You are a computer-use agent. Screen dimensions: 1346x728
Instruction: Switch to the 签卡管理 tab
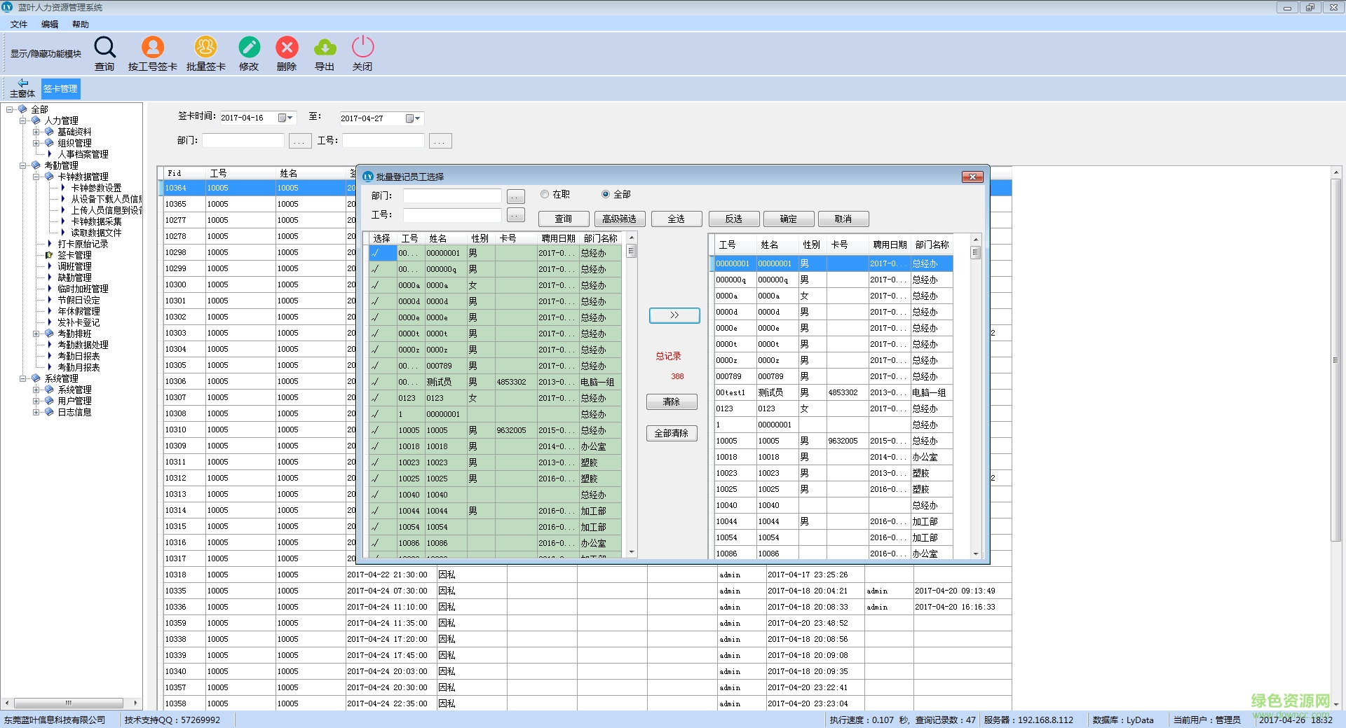[x=60, y=88]
